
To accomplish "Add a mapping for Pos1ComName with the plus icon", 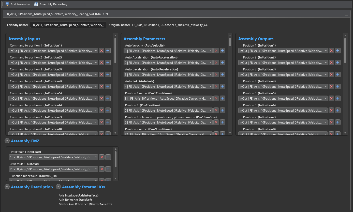I will [x=223, y=98].
